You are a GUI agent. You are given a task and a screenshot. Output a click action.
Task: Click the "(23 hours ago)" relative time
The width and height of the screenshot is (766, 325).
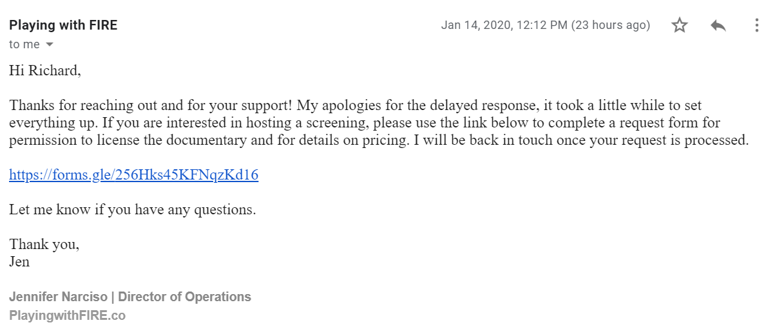[611, 25]
